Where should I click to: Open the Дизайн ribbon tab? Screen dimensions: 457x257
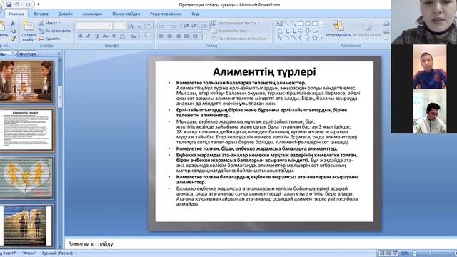click(x=65, y=14)
